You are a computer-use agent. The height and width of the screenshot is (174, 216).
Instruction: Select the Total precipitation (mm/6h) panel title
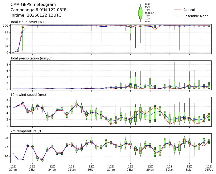pos(32,58)
